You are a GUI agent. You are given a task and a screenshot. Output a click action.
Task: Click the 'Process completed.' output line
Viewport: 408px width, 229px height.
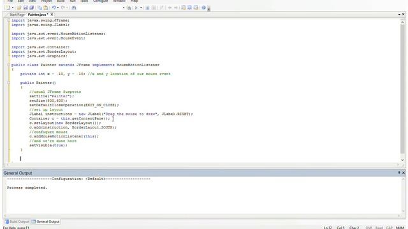(x=27, y=188)
